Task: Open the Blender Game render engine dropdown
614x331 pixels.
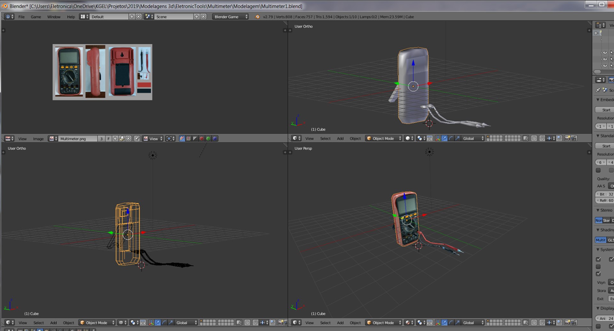Action: pyautogui.click(x=230, y=17)
